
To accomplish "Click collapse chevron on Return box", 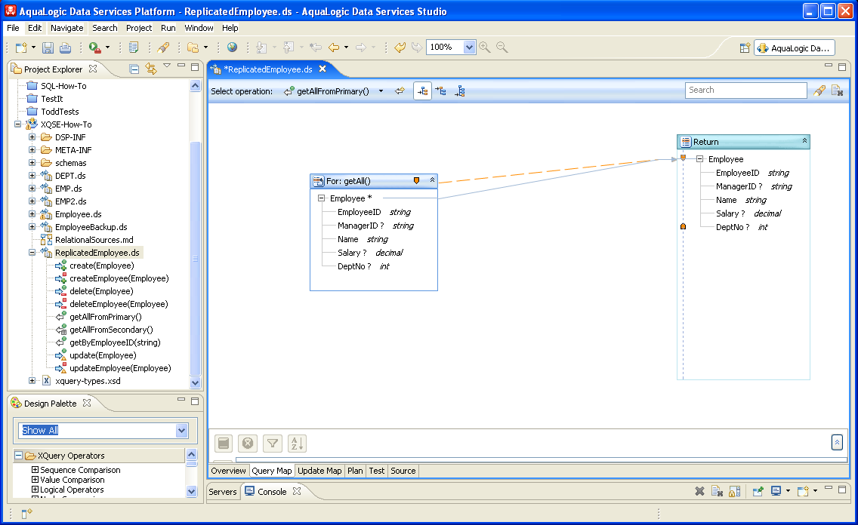I will (x=804, y=141).
